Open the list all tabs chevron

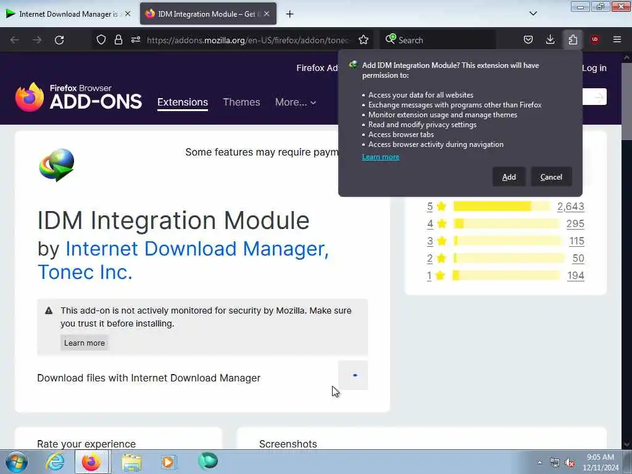pyautogui.click(x=533, y=14)
